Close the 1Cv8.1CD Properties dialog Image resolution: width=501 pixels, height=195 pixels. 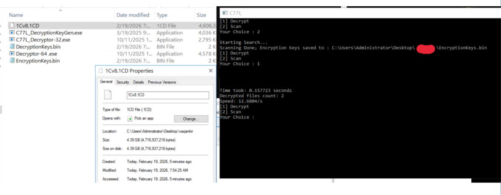[210, 71]
